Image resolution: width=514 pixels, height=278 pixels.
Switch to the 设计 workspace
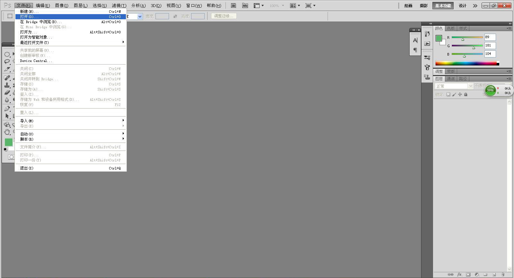pos(462,5)
